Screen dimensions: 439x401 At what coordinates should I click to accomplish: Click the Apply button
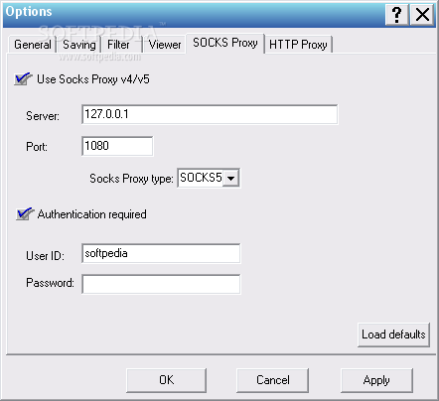click(x=376, y=380)
